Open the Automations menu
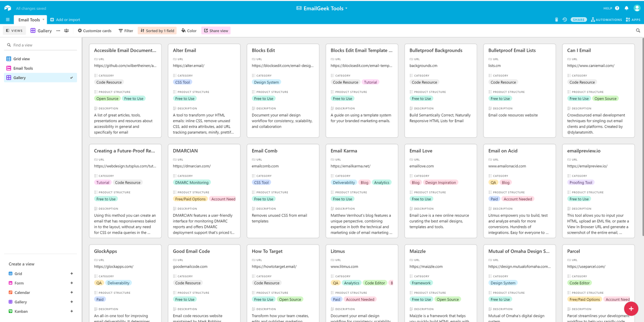 [606, 20]
